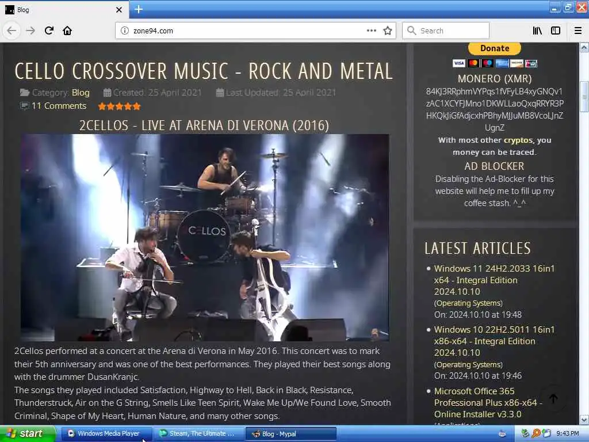Click the page scrollbar up arrow

(584, 47)
